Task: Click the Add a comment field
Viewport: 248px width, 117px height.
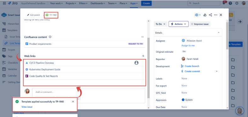Action: click(x=89, y=92)
